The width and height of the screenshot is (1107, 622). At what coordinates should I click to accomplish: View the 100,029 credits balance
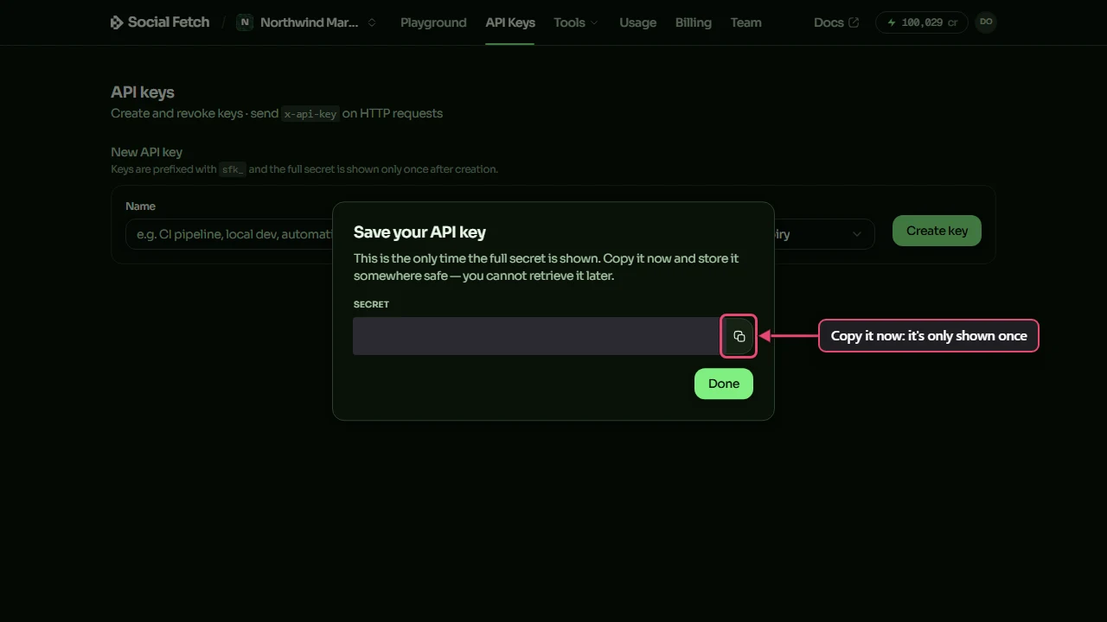tap(922, 22)
